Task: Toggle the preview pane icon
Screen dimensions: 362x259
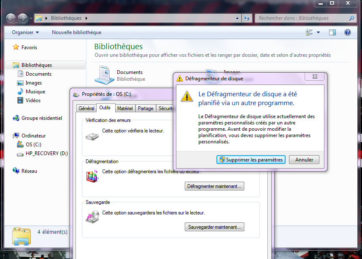Action: click(x=332, y=32)
